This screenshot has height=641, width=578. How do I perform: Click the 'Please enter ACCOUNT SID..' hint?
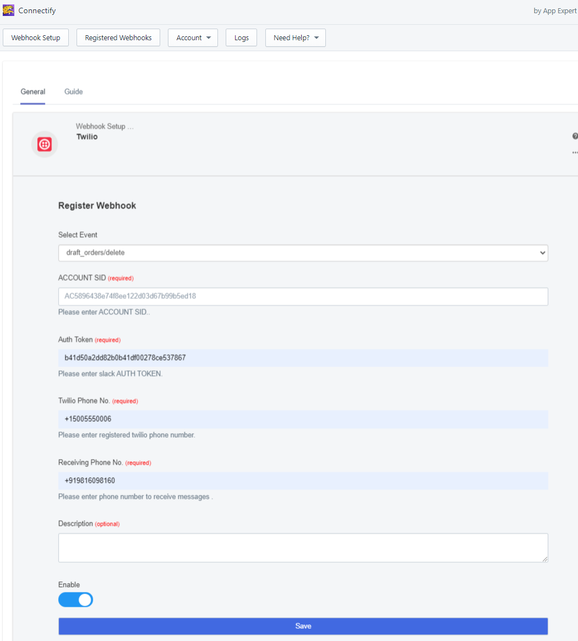click(x=104, y=312)
